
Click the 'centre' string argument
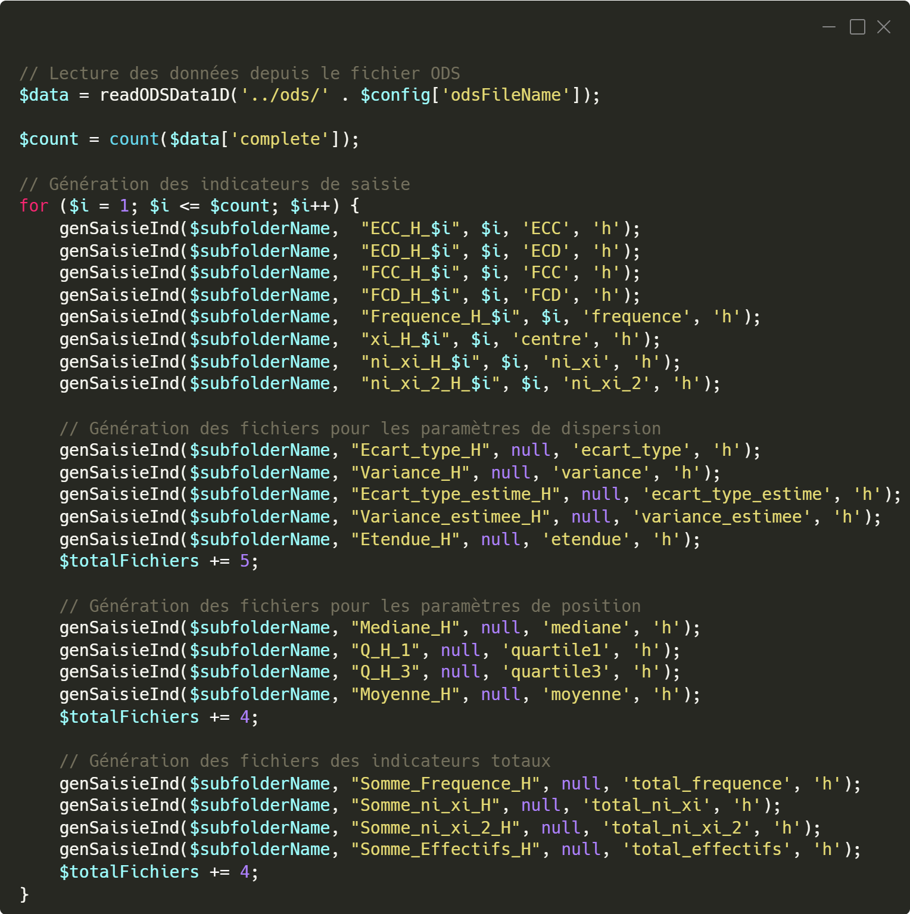[x=551, y=340]
